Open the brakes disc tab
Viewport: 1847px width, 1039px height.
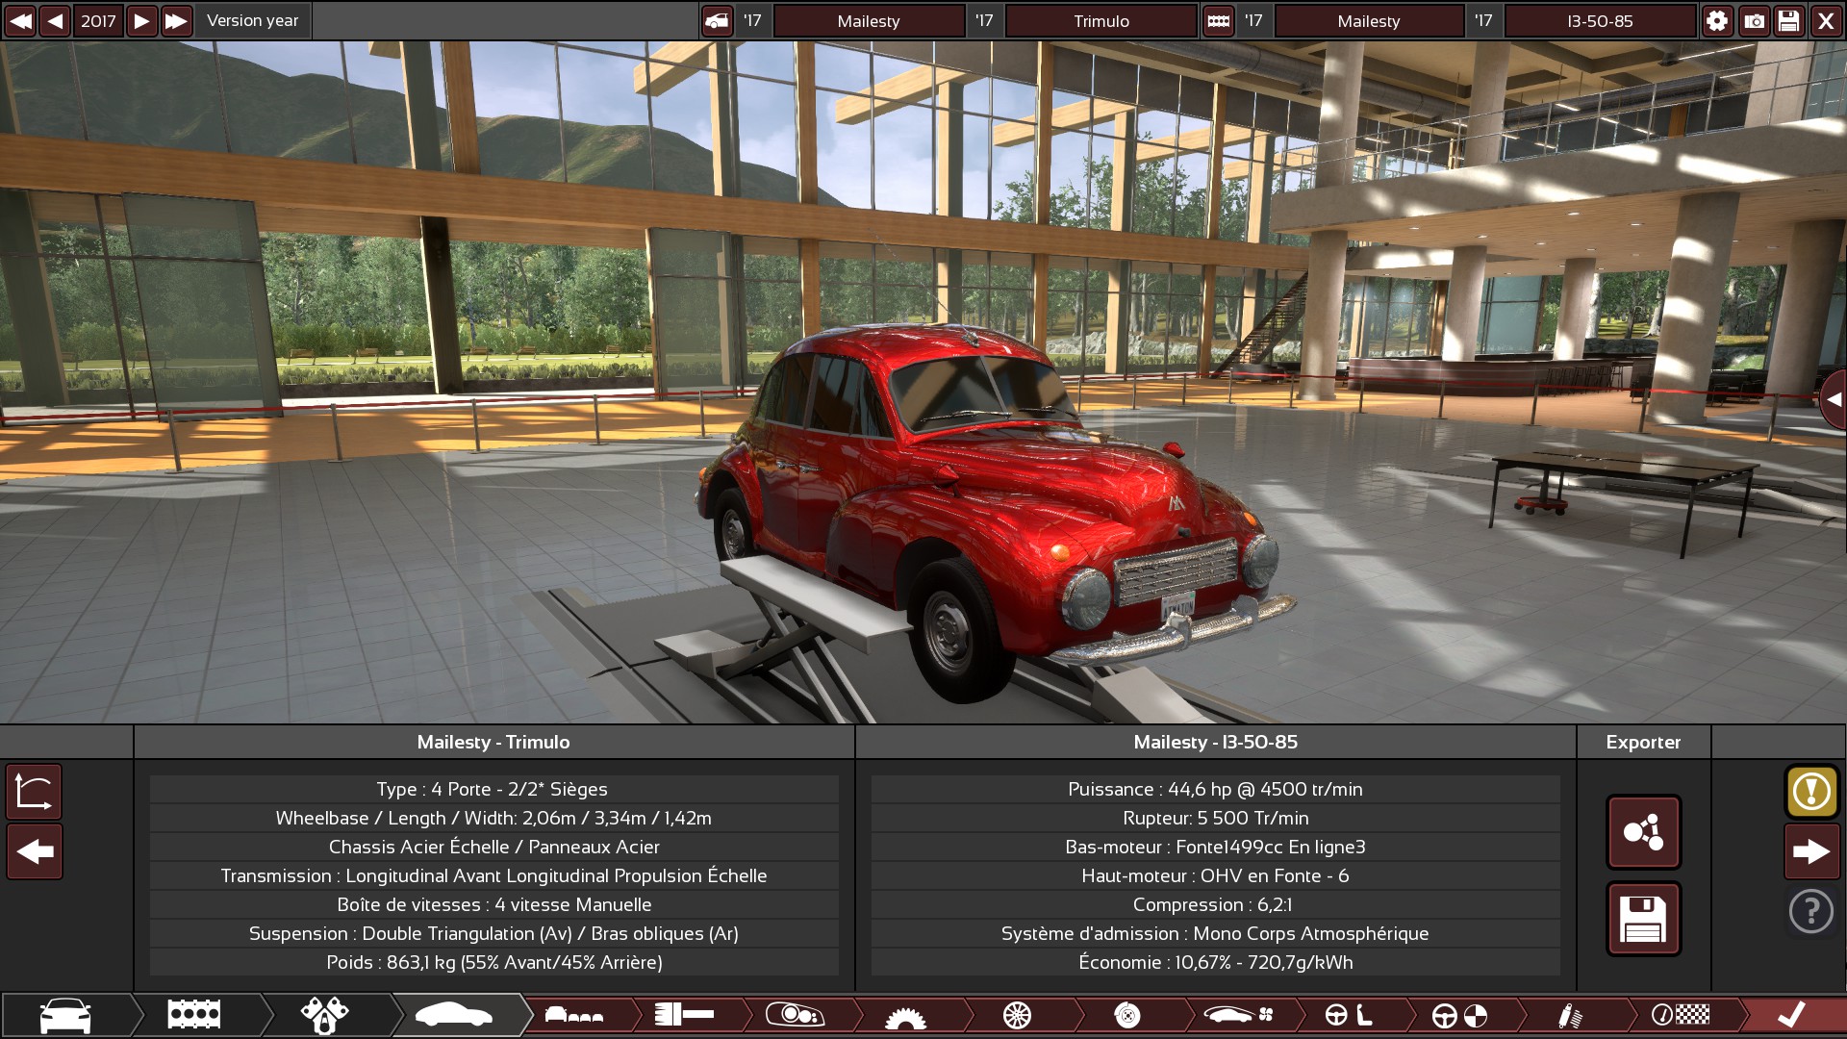(x=1127, y=1015)
